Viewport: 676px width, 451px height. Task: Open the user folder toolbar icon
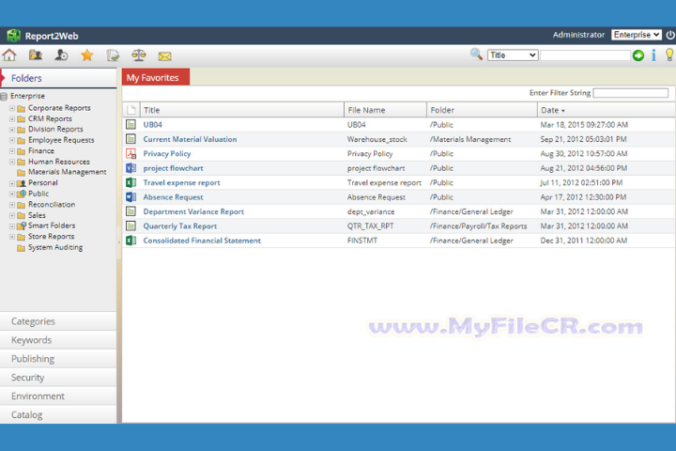pos(36,55)
